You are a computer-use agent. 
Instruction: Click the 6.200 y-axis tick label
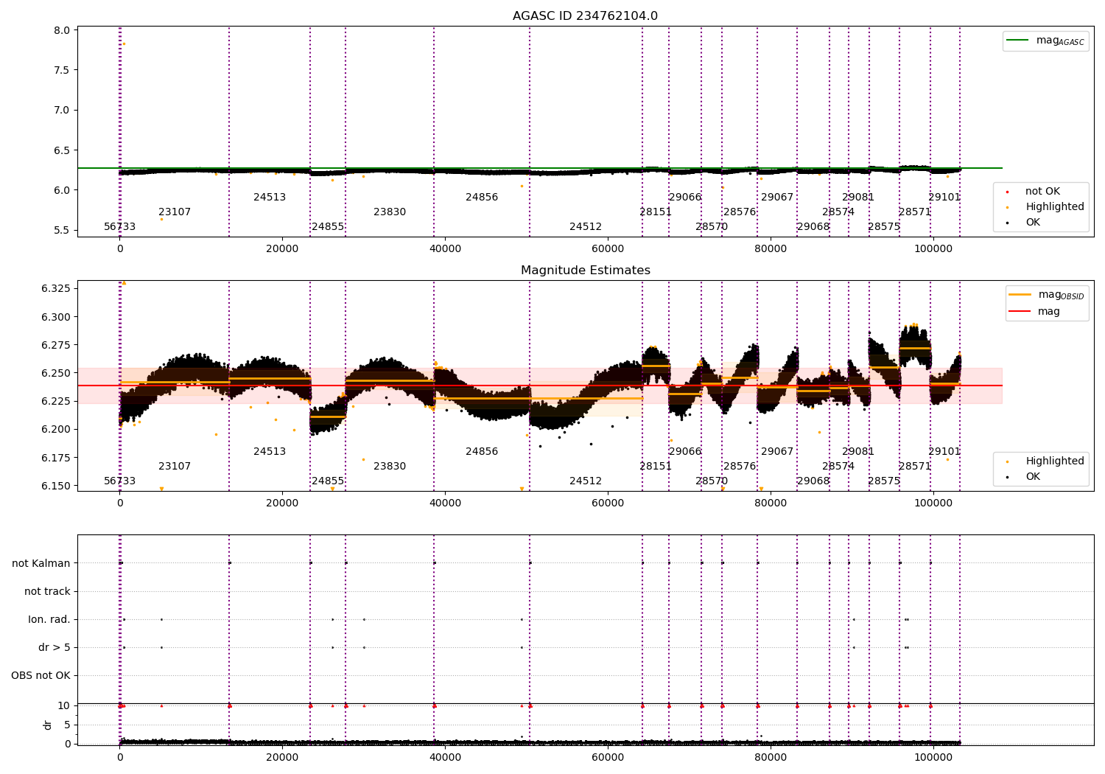(x=56, y=430)
